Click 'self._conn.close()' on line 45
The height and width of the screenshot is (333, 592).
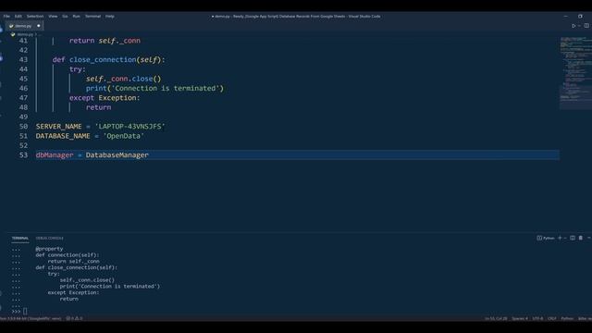click(x=123, y=79)
